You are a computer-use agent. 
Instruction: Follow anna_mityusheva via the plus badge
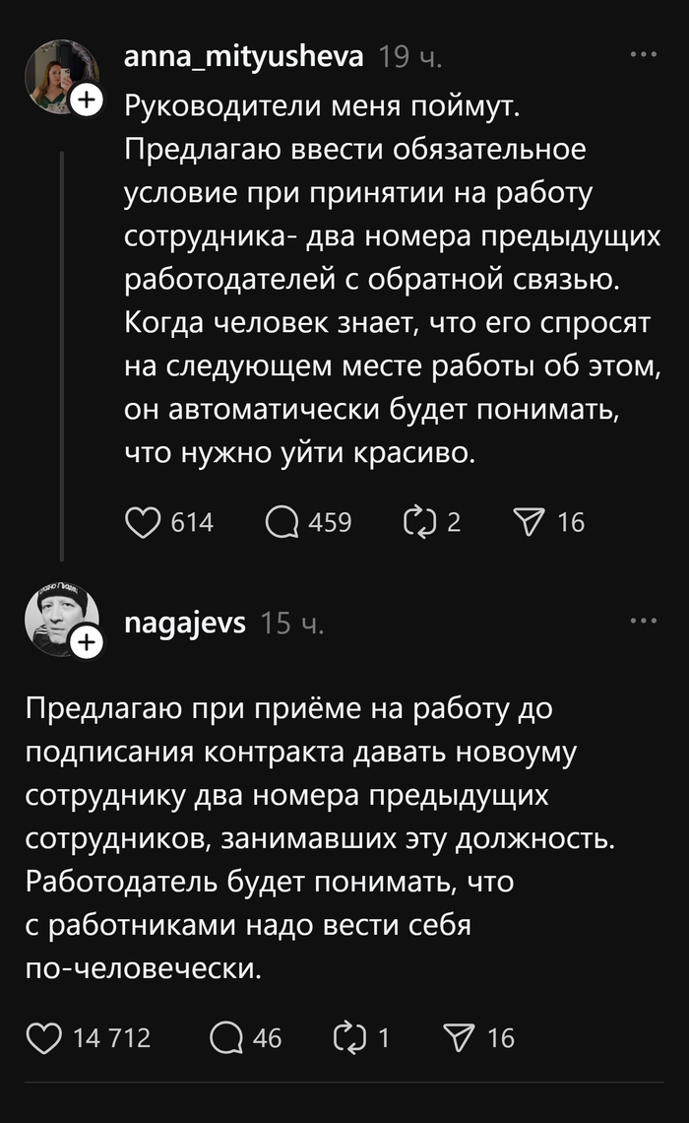tap(87, 99)
